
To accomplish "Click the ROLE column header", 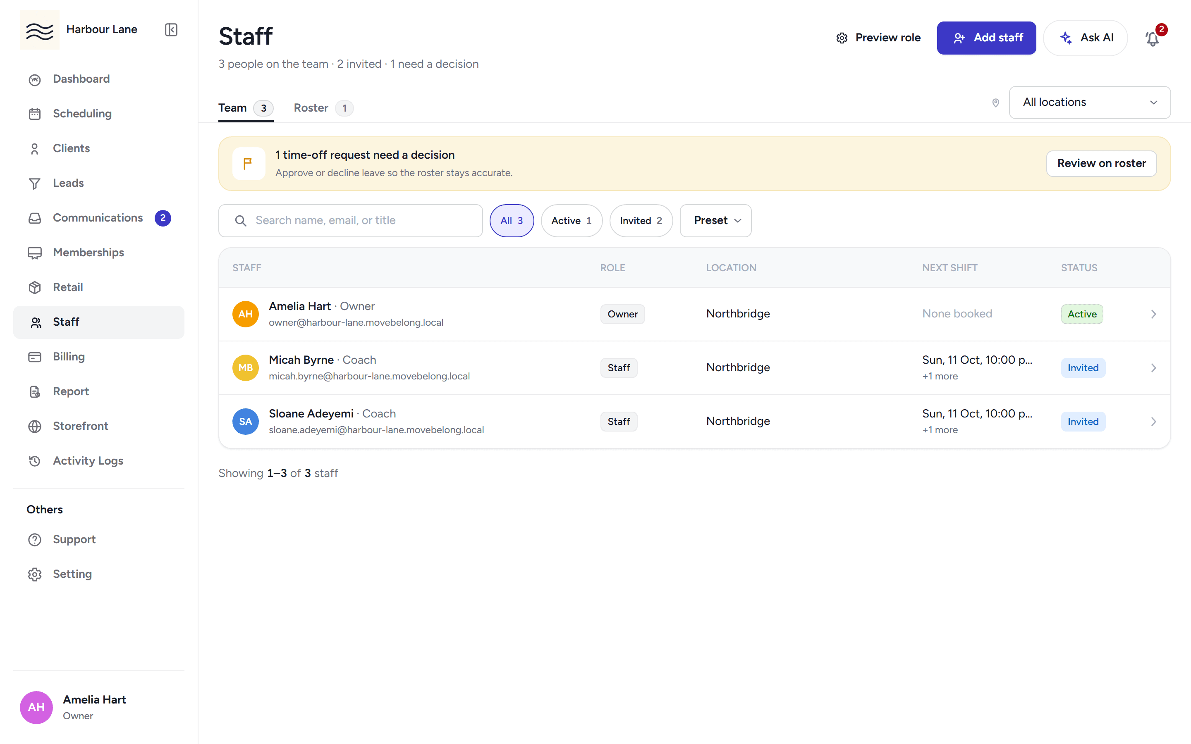I will click(x=612, y=268).
